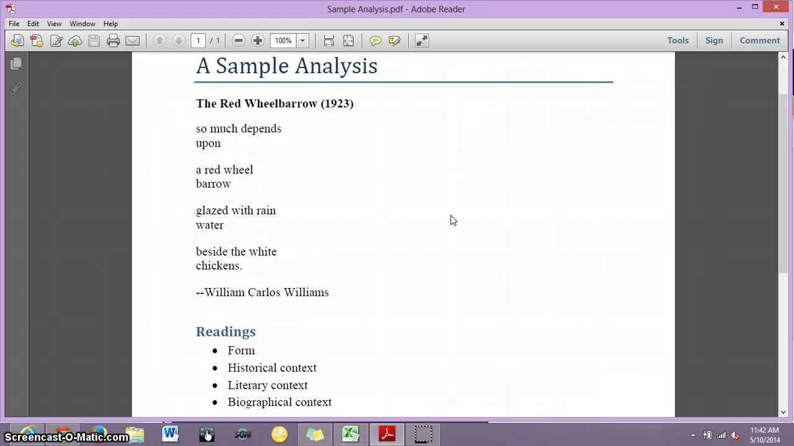The image size is (794, 446).
Task: Zoom out using the minus button
Action: point(239,41)
